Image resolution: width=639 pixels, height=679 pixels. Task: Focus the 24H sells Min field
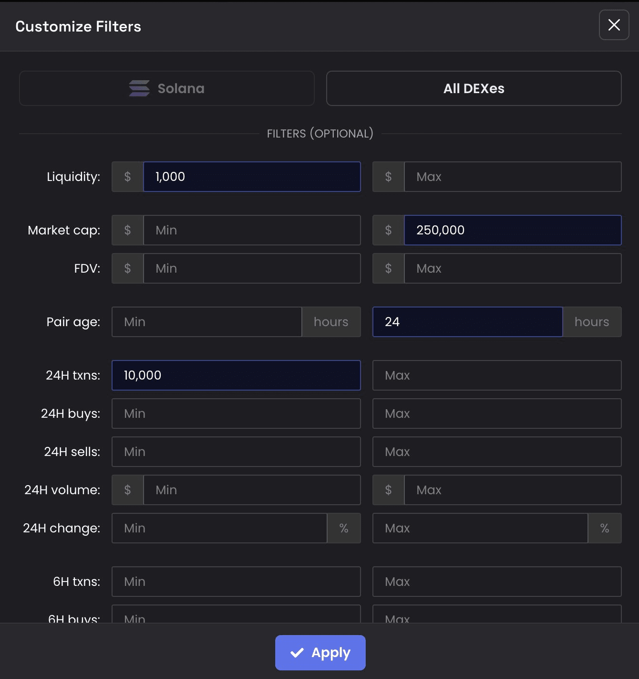236,452
